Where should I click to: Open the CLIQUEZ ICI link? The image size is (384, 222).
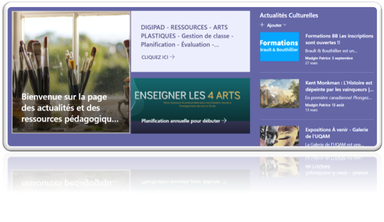point(155,56)
